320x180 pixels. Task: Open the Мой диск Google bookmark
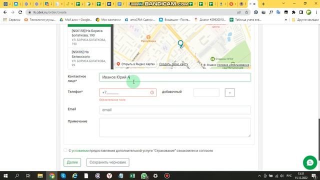tap(75, 20)
